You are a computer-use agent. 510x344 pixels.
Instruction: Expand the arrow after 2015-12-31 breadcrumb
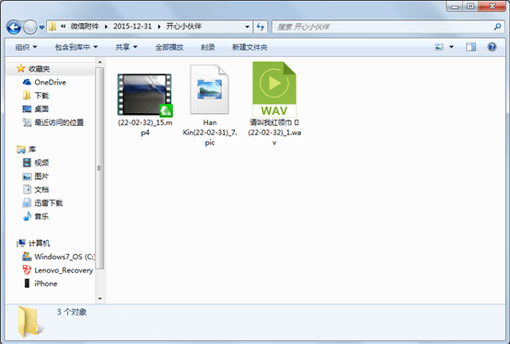coord(159,27)
